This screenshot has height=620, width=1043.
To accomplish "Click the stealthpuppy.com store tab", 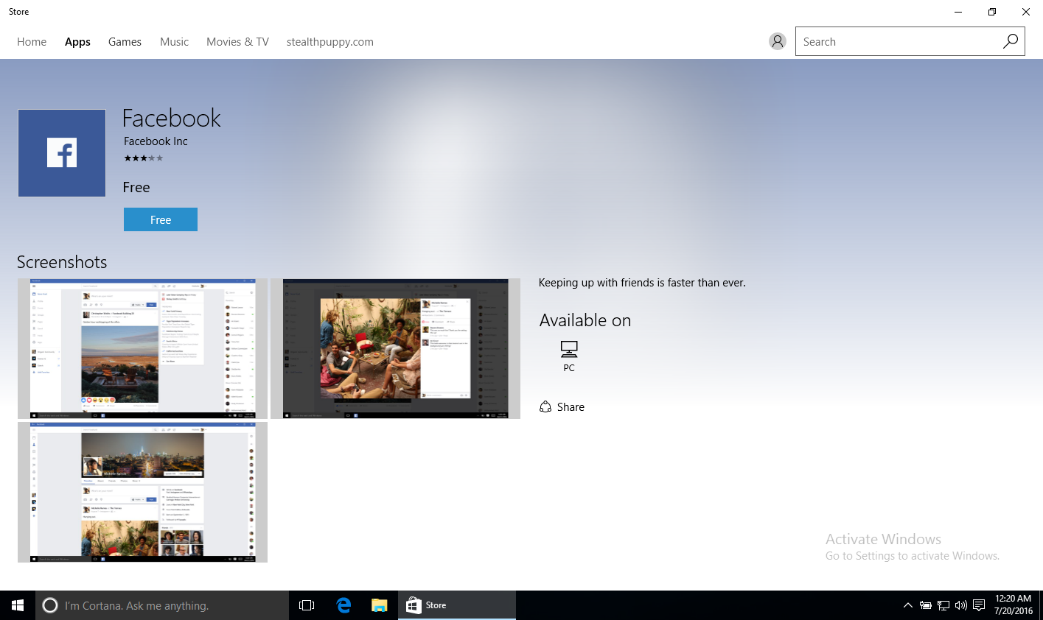I will [329, 42].
